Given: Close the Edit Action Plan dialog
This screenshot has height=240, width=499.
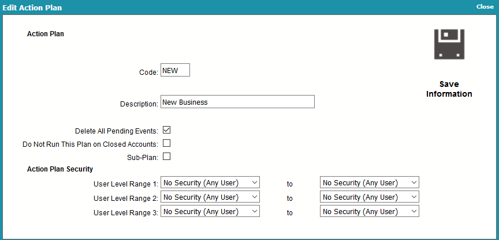Looking at the screenshot, I should [x=485, y=7].
